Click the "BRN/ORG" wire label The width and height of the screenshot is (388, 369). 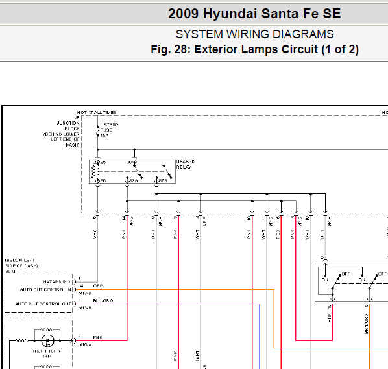tap(366, 324)
